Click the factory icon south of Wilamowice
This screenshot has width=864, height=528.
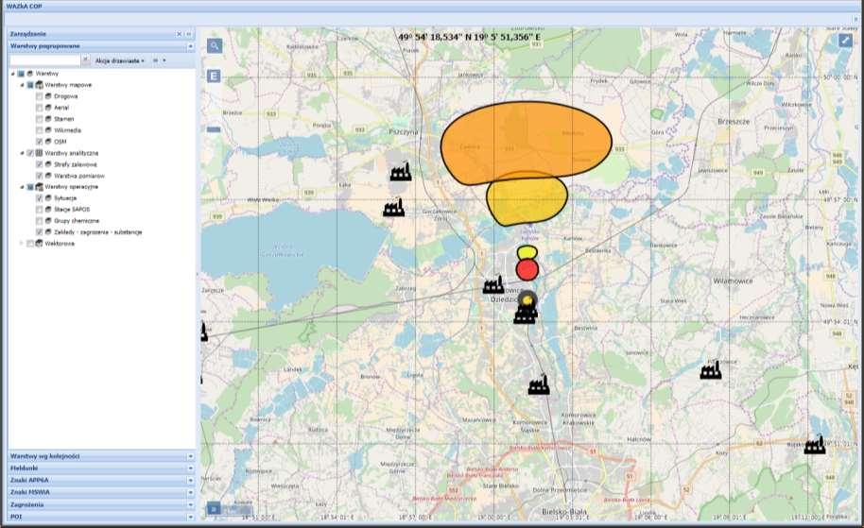click(711, 370)
